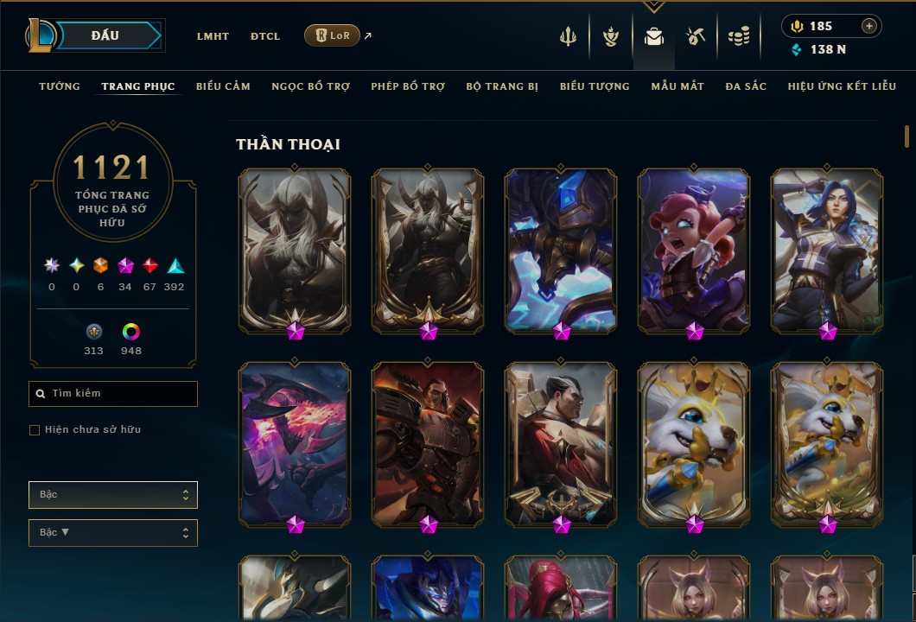This screenshot has height=622, width=916.
Task: Open the Collection briefcase icon
Action: coord(653,37)
